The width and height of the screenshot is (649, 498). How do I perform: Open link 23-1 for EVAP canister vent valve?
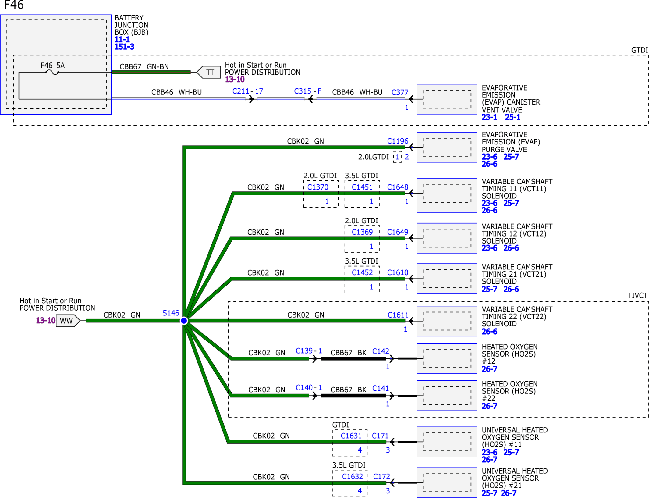[x=489, y=117]
